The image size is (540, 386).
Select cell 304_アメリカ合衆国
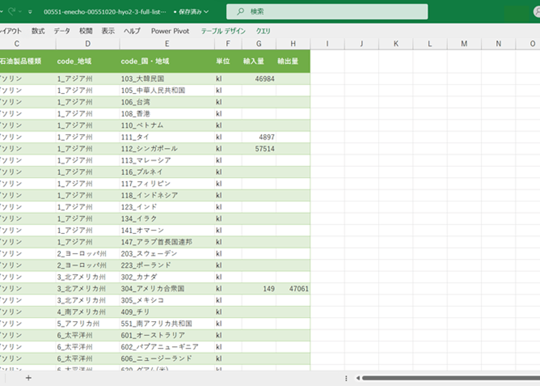pos(167,288)
